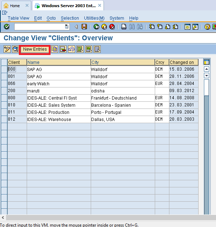Image resolution: width=216 pixels, height=227 pixels.
Task: Open table settings icon above scrollbar
Action: click(206, 62)
